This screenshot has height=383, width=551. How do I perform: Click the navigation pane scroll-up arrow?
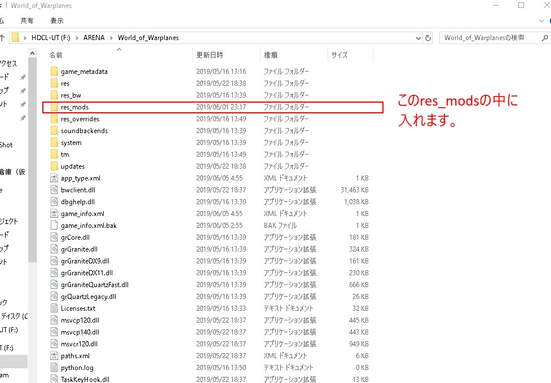click(x=32, y=53)
